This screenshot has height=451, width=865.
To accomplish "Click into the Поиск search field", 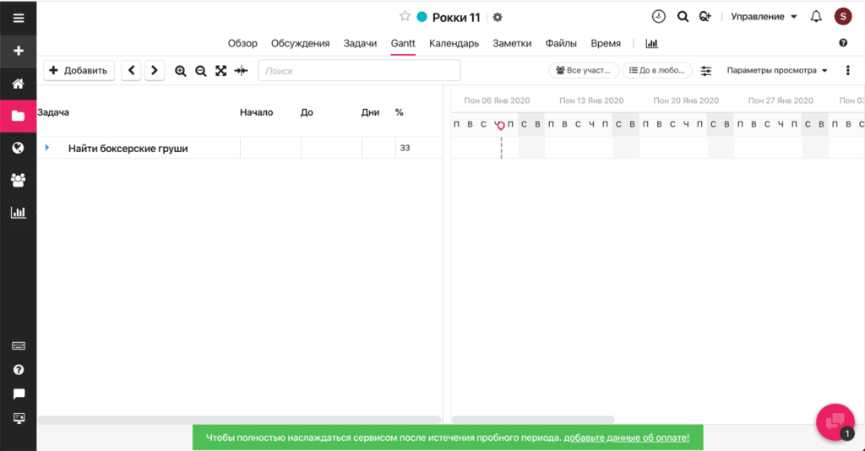I will (x=359, y=71).
